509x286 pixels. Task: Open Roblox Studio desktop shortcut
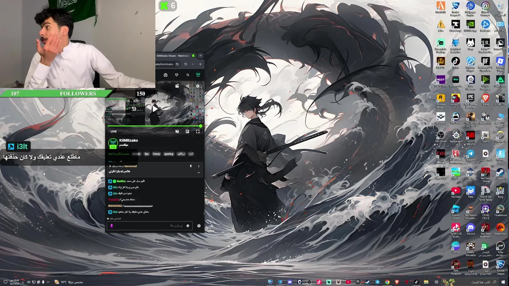pos(456,211)
